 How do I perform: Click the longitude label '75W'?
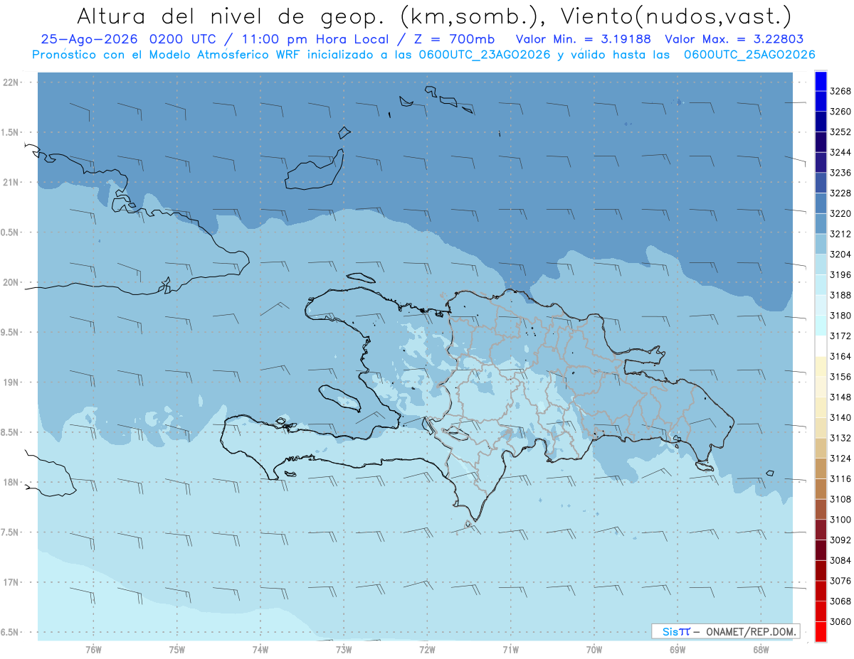pyautogui.click(x=177, y=649)
